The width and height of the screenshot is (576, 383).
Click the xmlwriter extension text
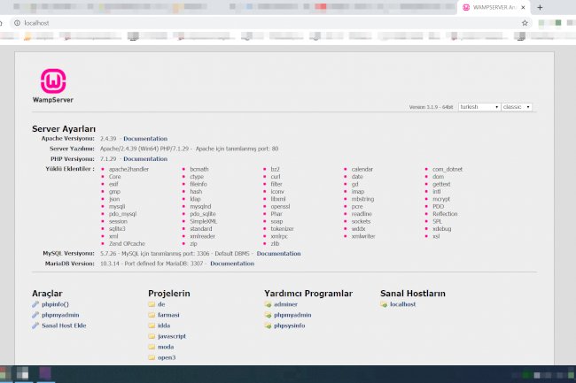click(x=363, y=236)
